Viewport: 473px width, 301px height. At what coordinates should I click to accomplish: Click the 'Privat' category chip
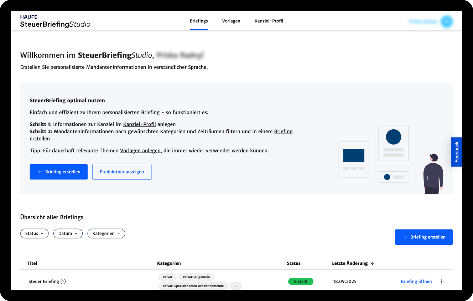tap(168, 277)
